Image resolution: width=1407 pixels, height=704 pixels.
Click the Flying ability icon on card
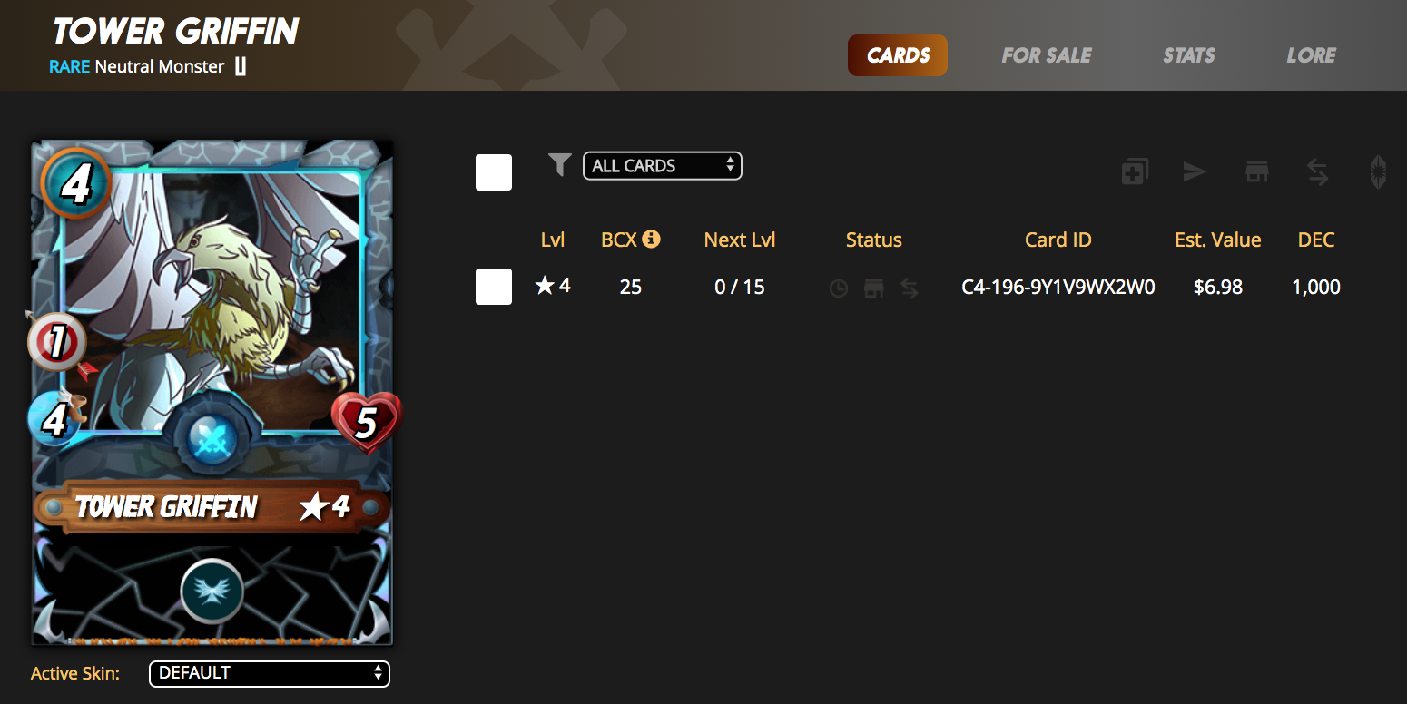click(x=212, y=591)
